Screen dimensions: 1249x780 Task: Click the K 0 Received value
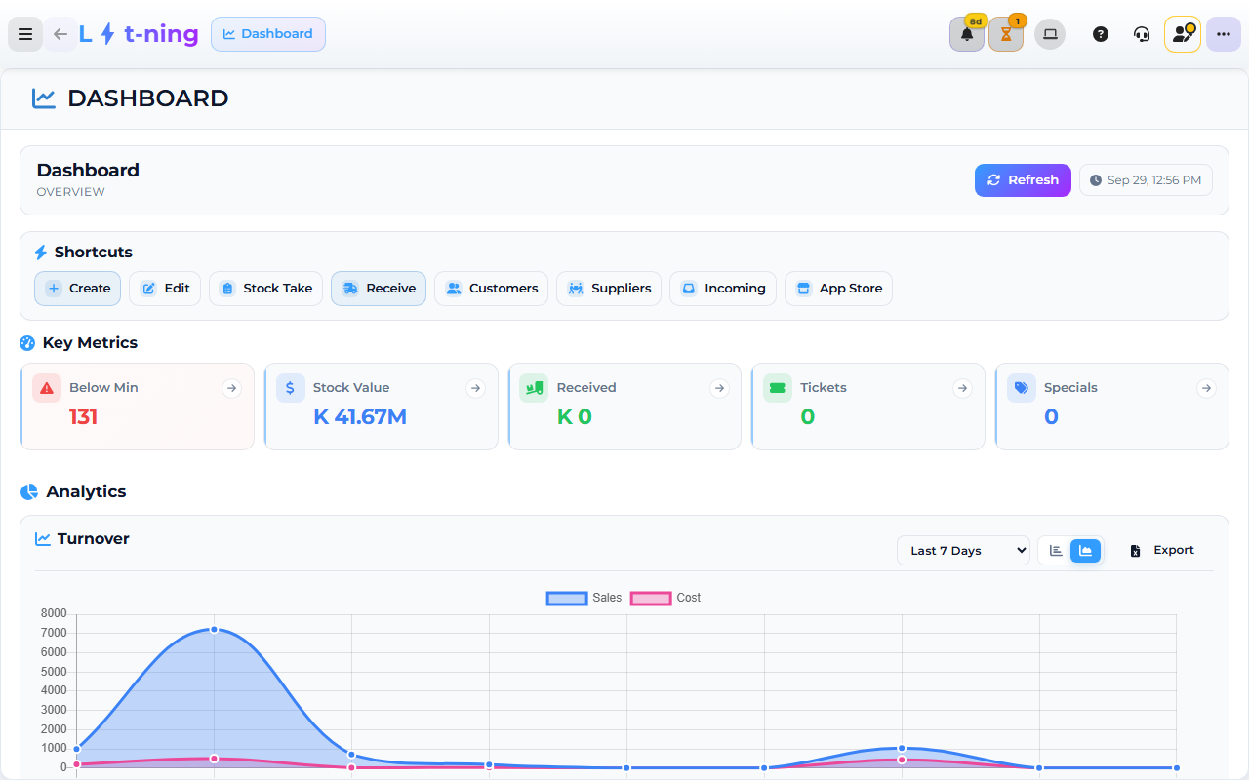pyautogui.click(x=575, y=417)
